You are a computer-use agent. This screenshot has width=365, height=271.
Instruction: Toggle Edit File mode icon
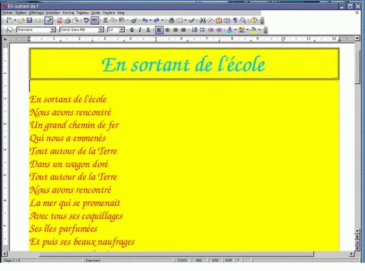[48, 20]
